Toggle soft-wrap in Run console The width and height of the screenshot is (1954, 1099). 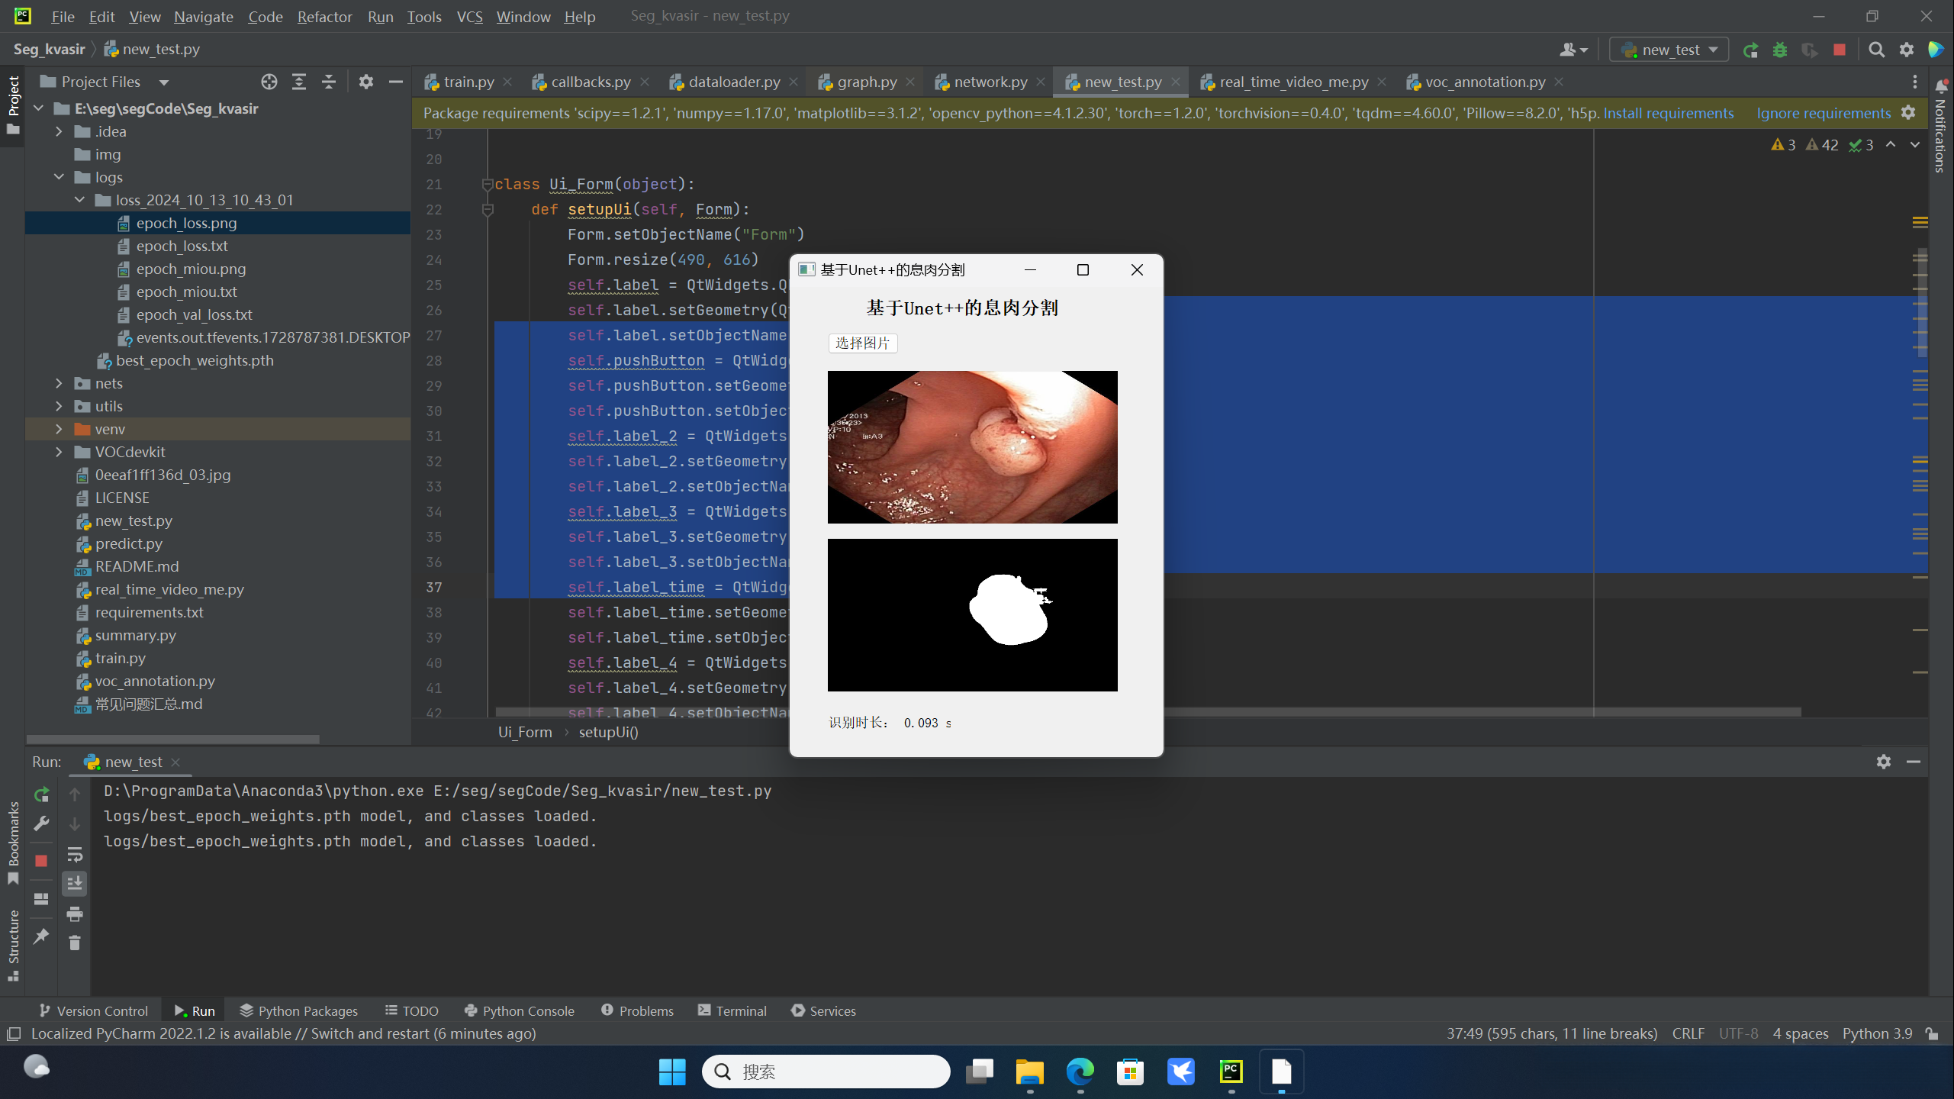[x=74, y=854]
